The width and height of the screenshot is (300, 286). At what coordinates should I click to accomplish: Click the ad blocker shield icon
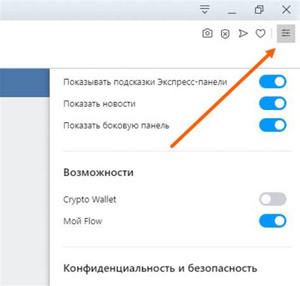[x=225, y=34]
